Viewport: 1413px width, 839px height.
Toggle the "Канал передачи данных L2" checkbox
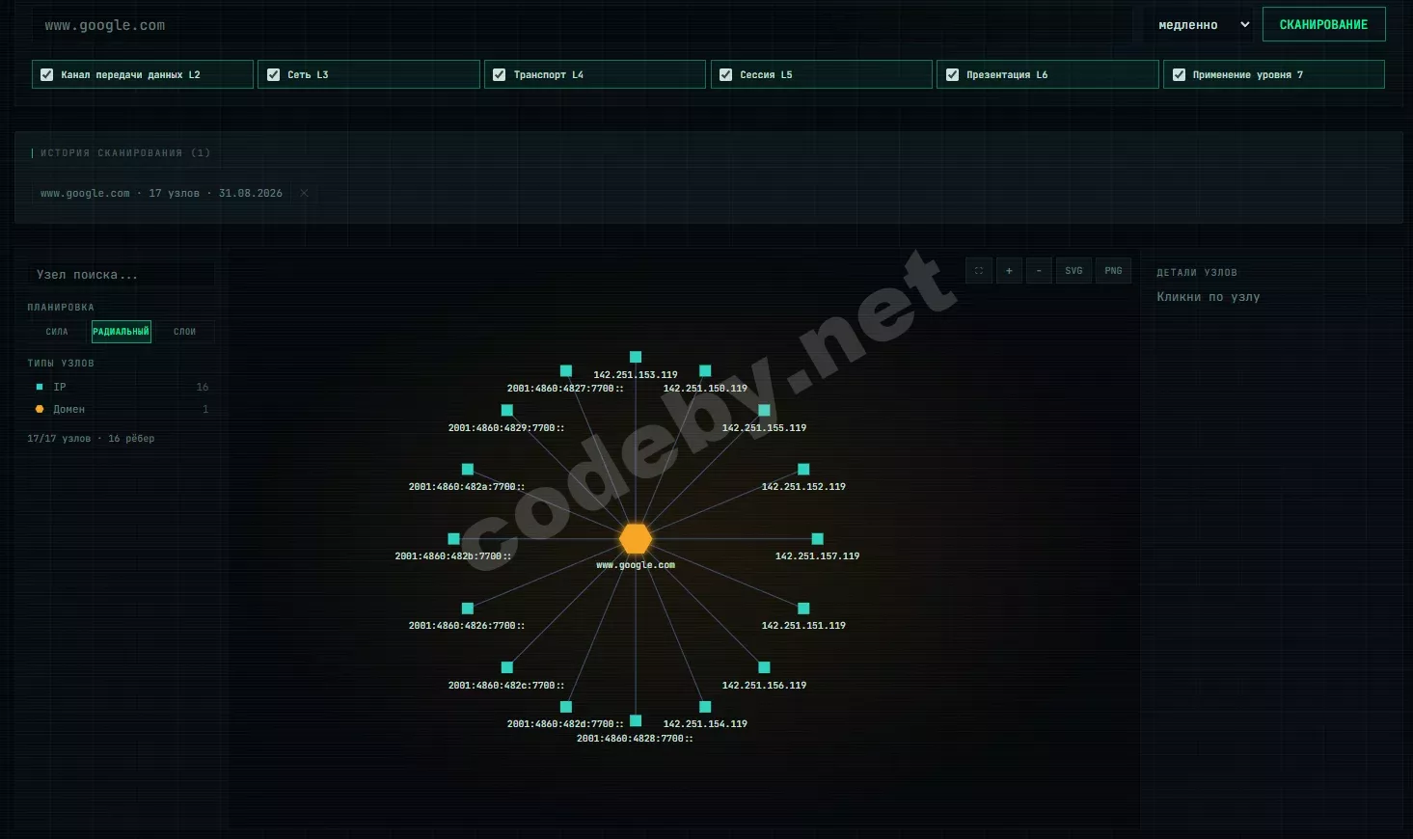coord(47,74)
